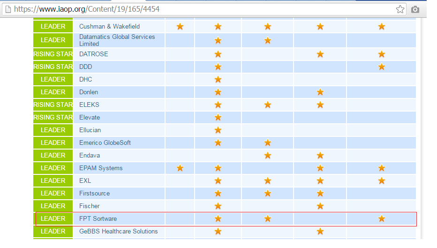Click the last star in GeBBS Healthcare Solutions row
The height and width of the screenshot is (248, 437).
click(x=320, y=231)
